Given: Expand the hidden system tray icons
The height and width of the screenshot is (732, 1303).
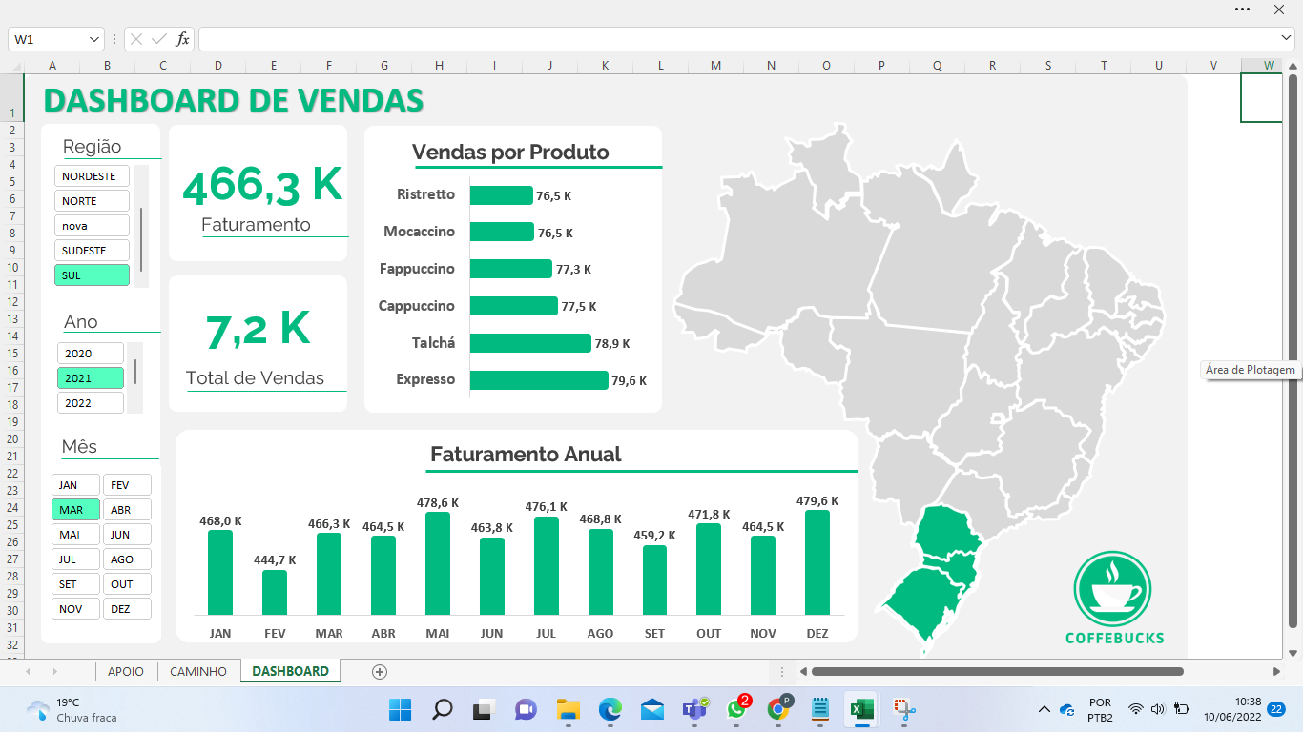Looking at the screenshot, I should [x=1044, y=709].
